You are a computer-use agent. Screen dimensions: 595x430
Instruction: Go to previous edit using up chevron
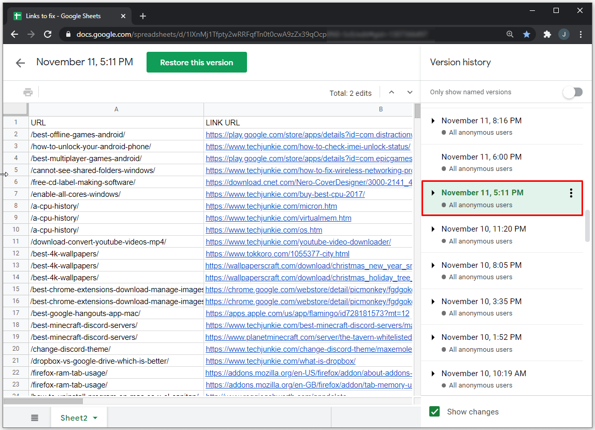pos(391,93)
